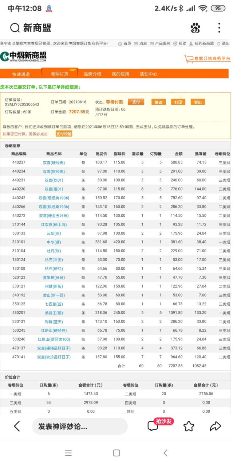233x467 pixels.
Task: Go back with browser back chevron
Action: coord(17,426)
